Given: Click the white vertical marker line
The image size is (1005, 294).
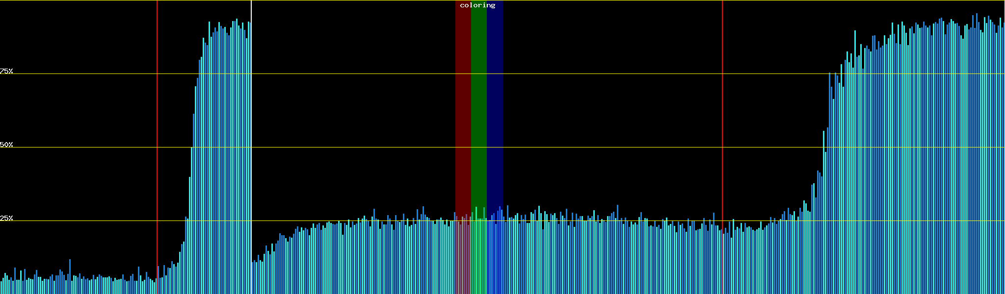Looking at the screenshot, I should (x=251, y=122).
